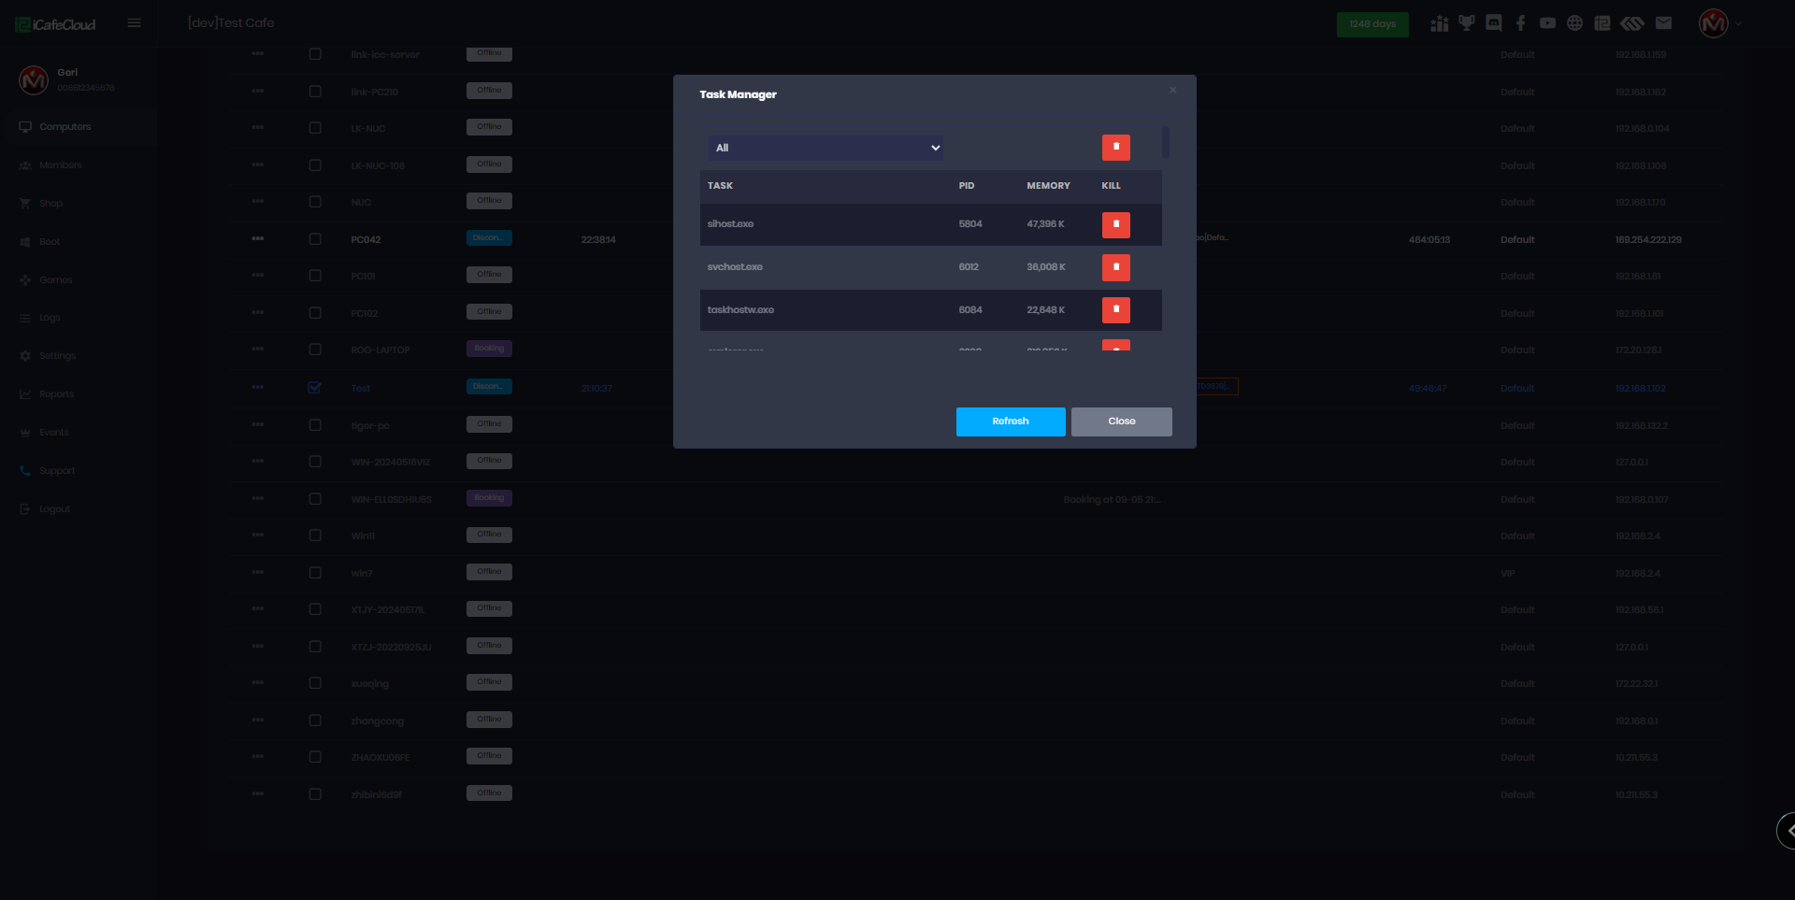
Task: Open Reports in the sidebar
Action: pyautogui.click(x=56, y=394)
